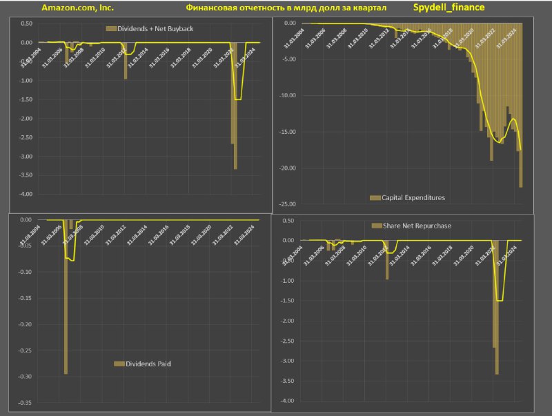The height and width of the screenshot is (416, 552).
Task: Select '0.50' on the Share Net Repurchase axis
Action: (288, 221)
